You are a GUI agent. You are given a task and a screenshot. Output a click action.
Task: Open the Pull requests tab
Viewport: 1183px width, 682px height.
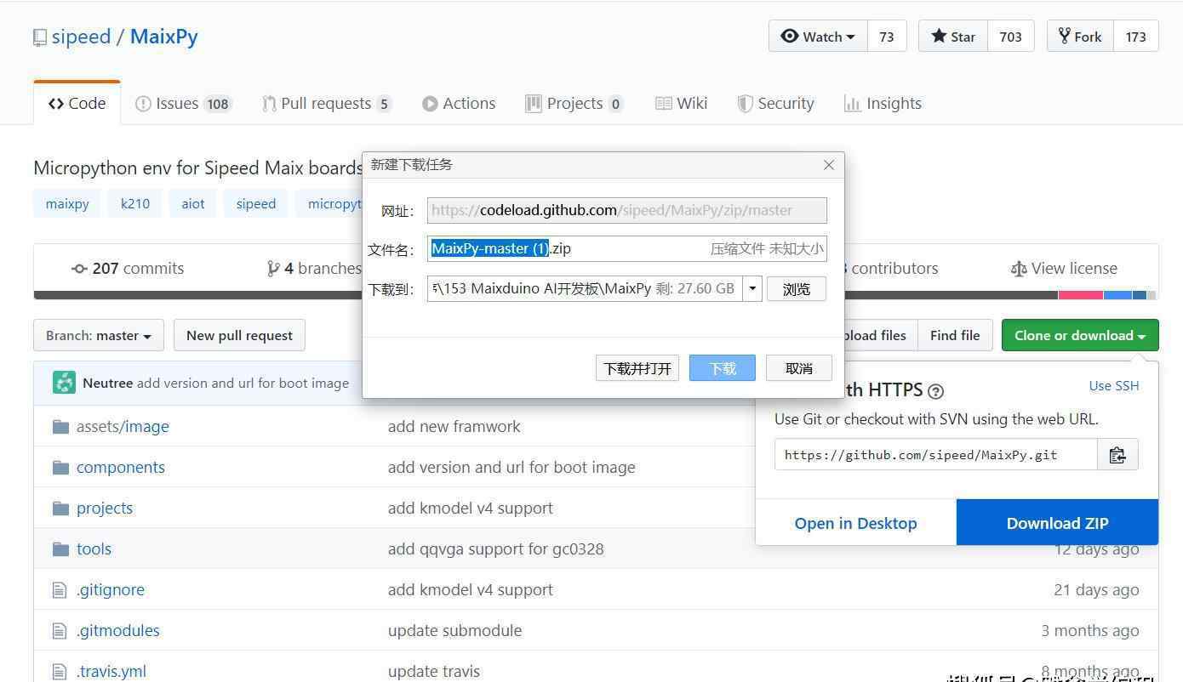(327, 103)
